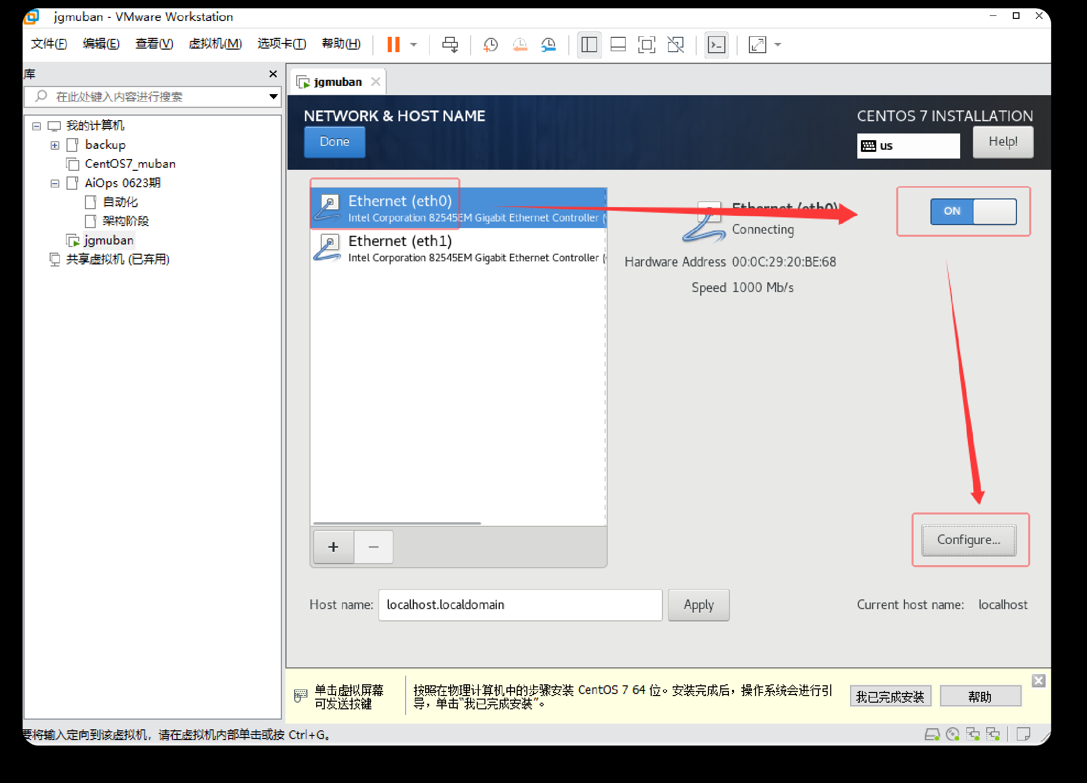Image resolution: width=1087 pixels, height=783 pixels.
Task: Select Ethernet (eth0) in the device list
Action: pyautogui.click(x=458, y=208)
